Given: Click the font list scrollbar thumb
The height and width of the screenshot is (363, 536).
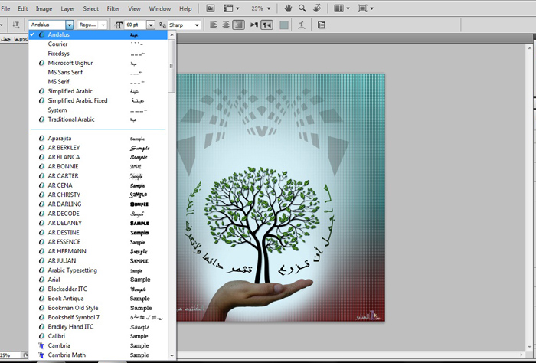Looking at the screenshot, I should tap(172, 66).
